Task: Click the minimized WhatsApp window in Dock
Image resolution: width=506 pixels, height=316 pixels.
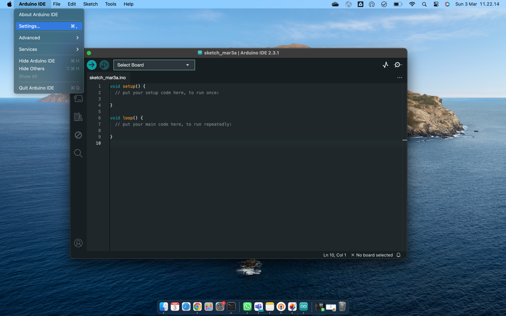Action: 320,307
